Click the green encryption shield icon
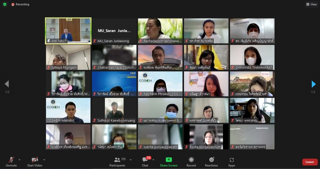The image size is (320, 169). 5,4
